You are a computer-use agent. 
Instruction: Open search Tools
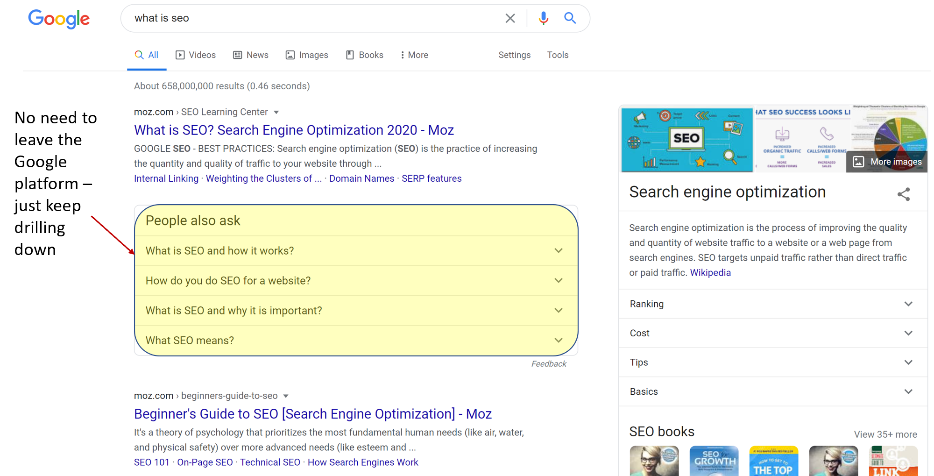click(x=558, y=55)
